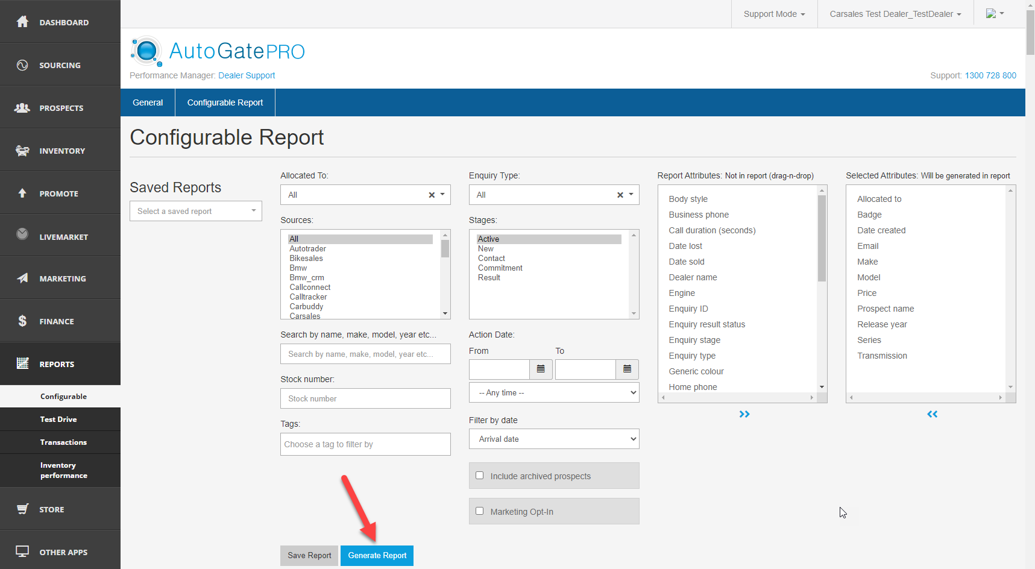Remove attributes using left double-chevron icon

point(932,414)
